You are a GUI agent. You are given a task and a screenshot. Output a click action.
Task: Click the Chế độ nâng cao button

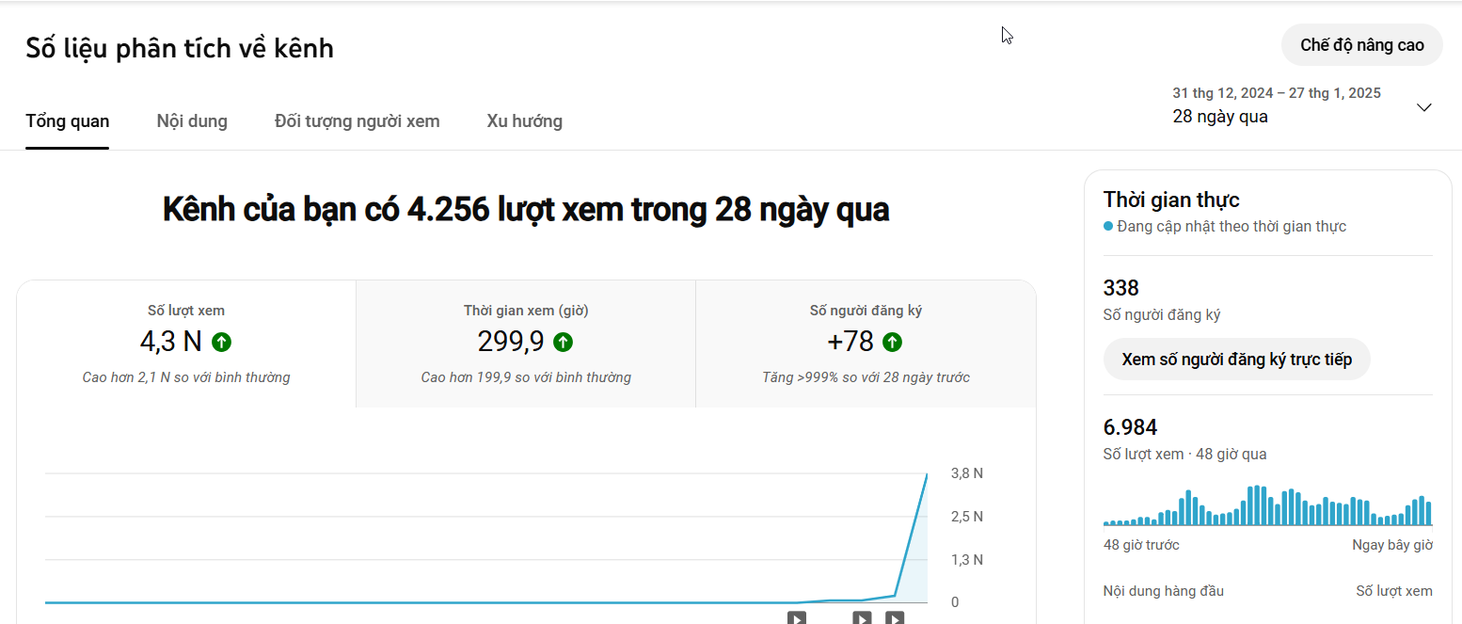click(1361, 45)
